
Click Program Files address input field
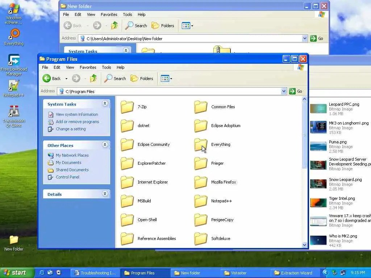click(x=169, y=92)
